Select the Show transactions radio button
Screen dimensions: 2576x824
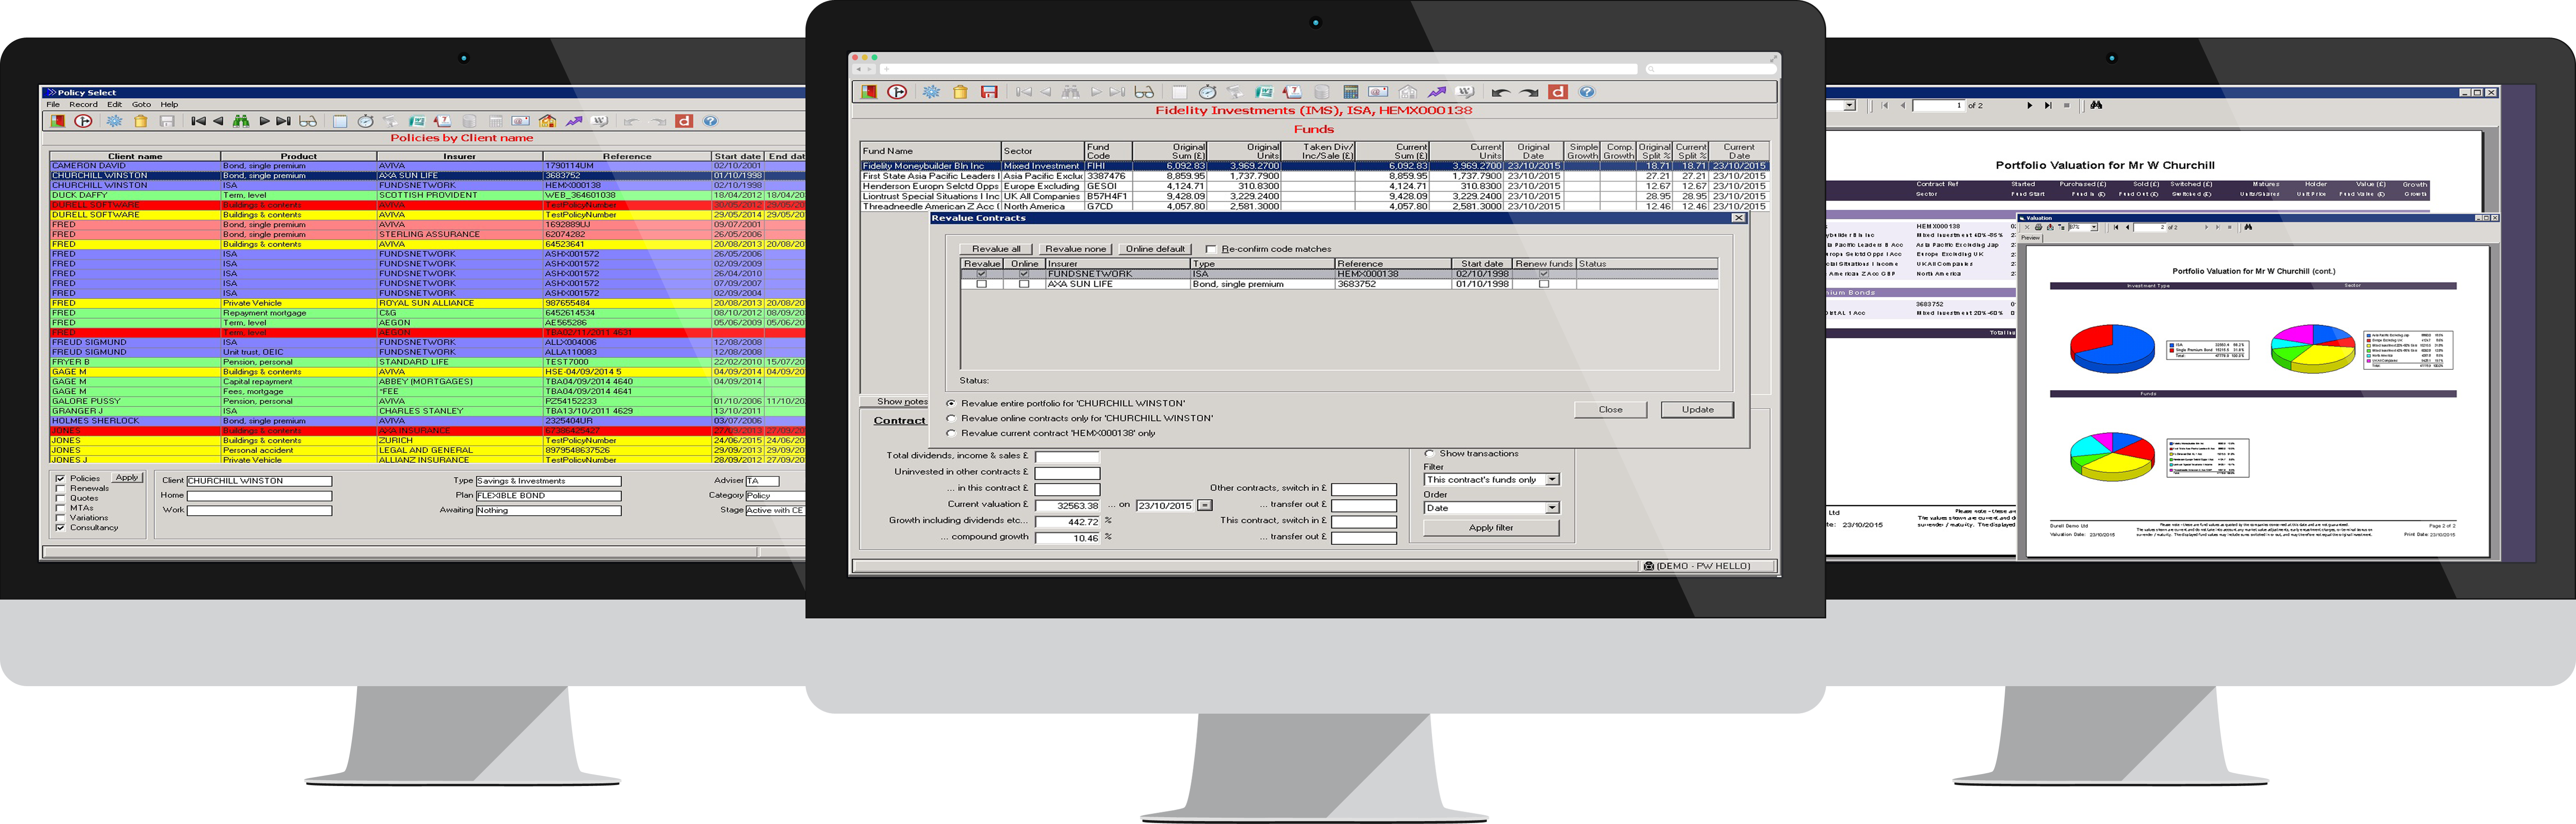[x=1429, y=454]
